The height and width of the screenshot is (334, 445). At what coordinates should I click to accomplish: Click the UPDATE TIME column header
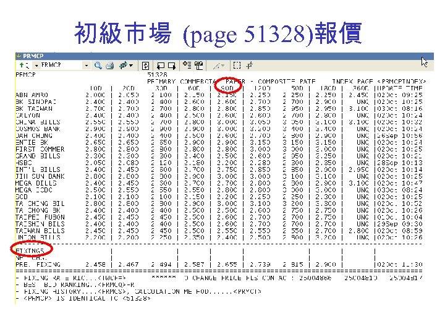coord(400,88)
